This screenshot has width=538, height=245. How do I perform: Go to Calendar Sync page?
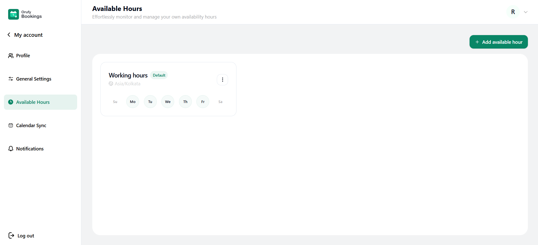(31, 125)
